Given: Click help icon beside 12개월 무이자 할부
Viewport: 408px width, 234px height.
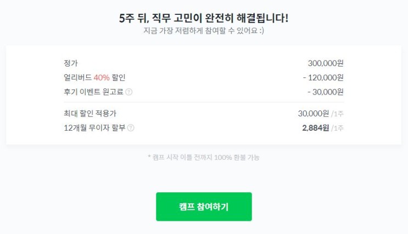Looking at the screenshot, I should [131, 128].
